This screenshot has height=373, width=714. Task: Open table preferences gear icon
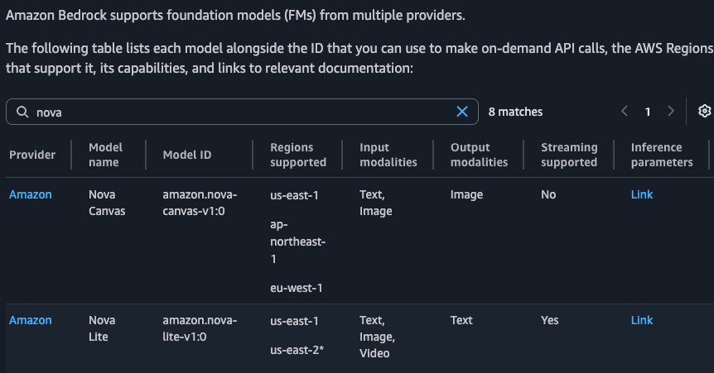[x=704, y=112]
